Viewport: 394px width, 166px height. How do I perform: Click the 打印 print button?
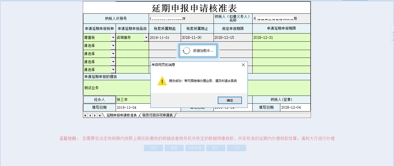(x=237, y=148)
